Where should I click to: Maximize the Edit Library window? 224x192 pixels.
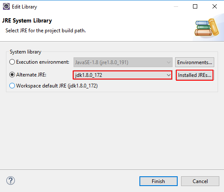195,6
